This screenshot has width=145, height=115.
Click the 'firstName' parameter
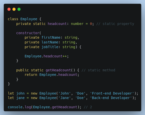(51, 37)
